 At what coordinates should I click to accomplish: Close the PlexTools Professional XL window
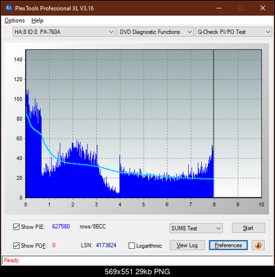coord(263,8)
